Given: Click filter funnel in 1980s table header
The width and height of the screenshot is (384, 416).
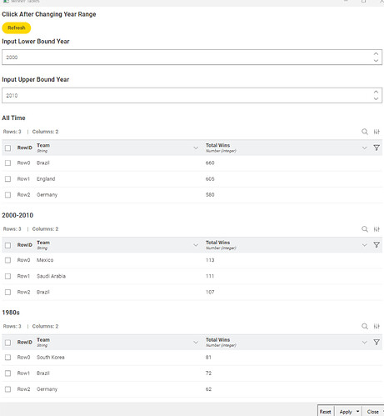Looking at the screenshot, I should coord(377,342).
